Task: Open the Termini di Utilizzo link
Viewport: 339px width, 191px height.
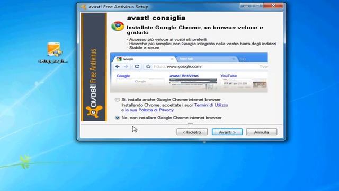Action: coord(211,105)
